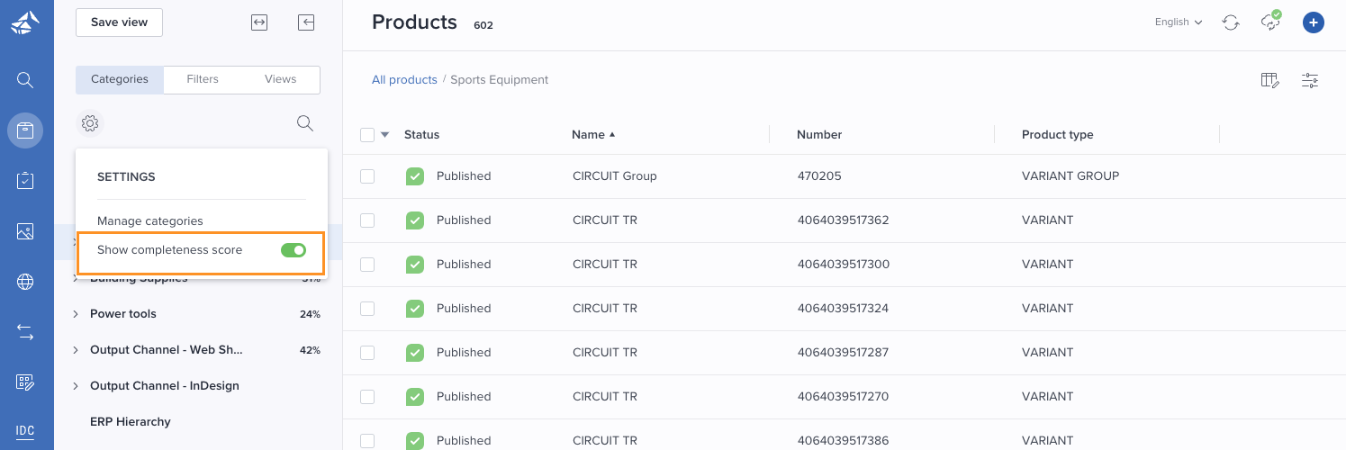
Task: Click the tasks clipboard icon in the sidebar
Action: [x=25, y=181]
